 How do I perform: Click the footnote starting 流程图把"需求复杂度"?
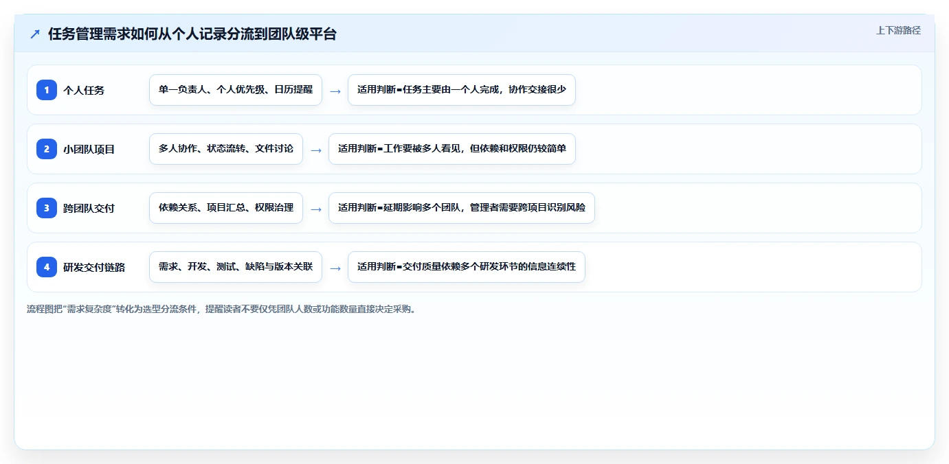point(221,309)
